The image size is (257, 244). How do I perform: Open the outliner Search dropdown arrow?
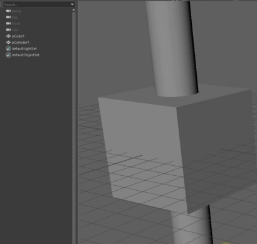pos(72,4)
